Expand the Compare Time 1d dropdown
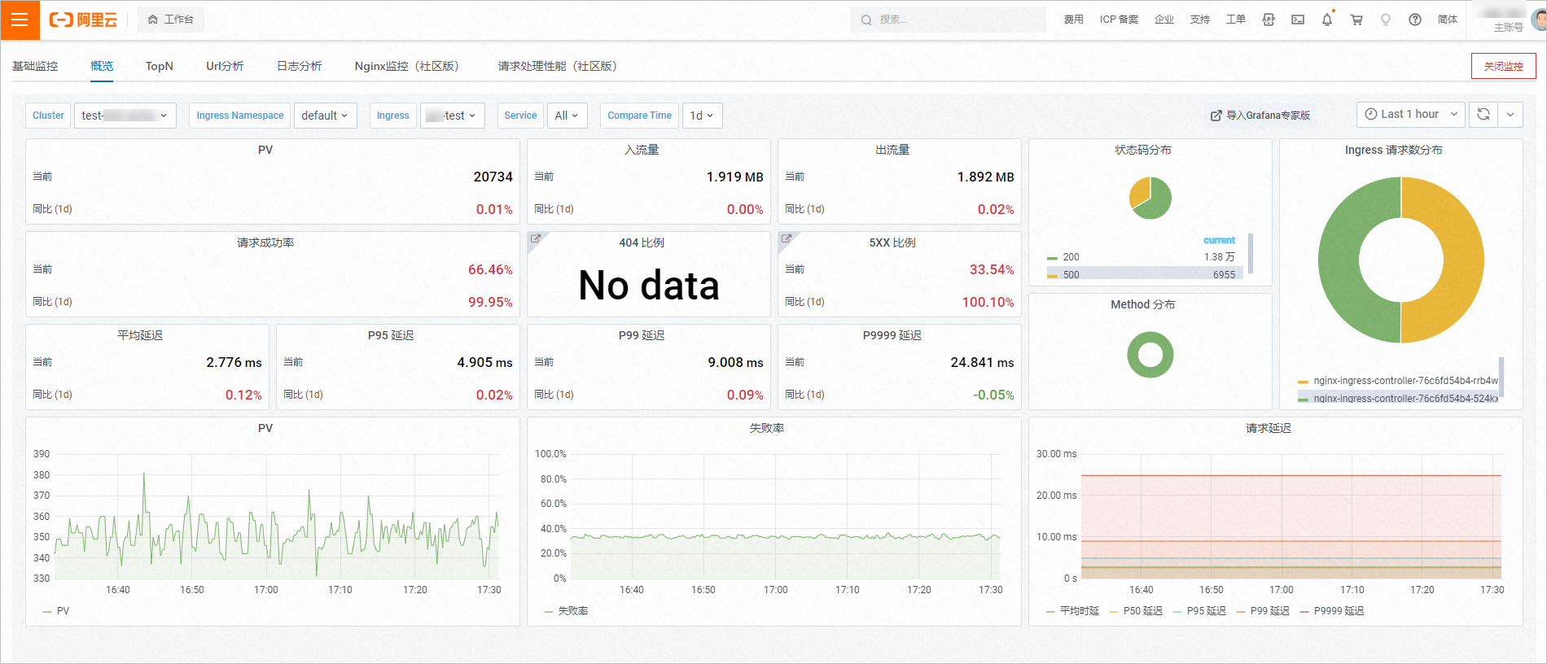The image size is (1547, 664). coord(702,116)
